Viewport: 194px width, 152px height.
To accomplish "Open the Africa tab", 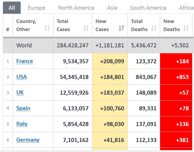I will pyautogui.click(x=186, y=8).
